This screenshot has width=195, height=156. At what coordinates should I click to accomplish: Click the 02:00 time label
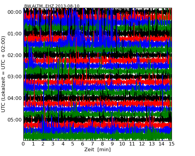coord(15,55)
